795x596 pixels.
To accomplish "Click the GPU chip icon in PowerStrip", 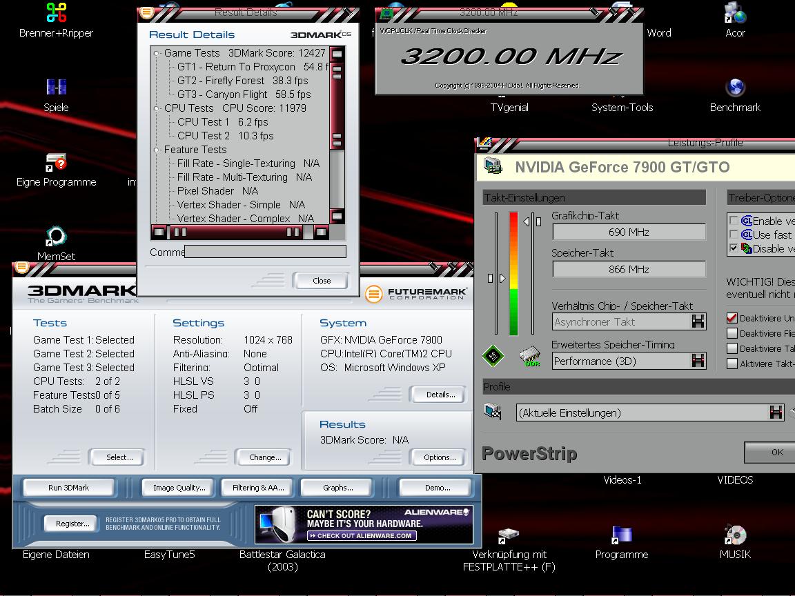I will tap(493, 356).
